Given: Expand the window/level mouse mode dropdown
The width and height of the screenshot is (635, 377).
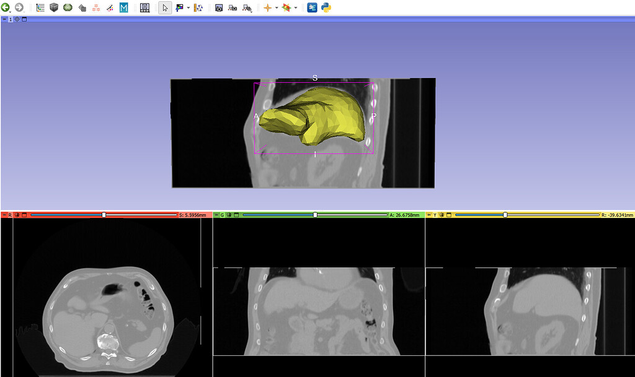Looking at the screenshot, I should [x=188, y=8].
